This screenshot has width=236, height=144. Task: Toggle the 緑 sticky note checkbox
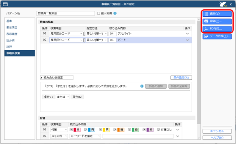pos(129,130)
